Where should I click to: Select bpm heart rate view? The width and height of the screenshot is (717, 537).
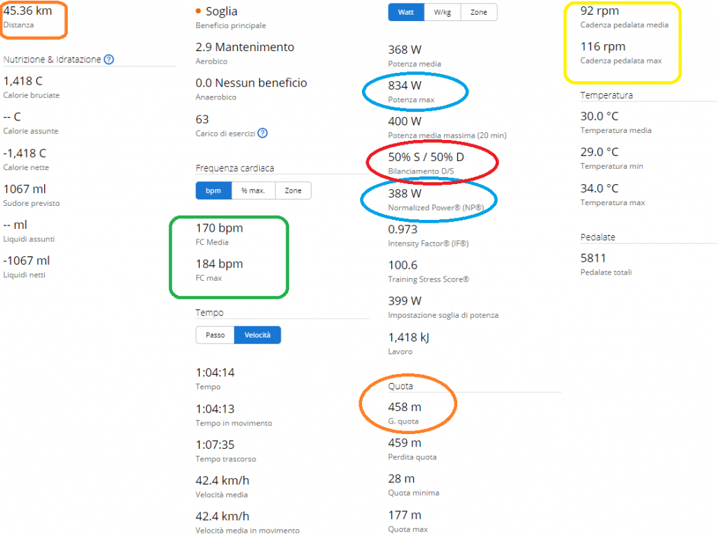click(x=213, y=190)
